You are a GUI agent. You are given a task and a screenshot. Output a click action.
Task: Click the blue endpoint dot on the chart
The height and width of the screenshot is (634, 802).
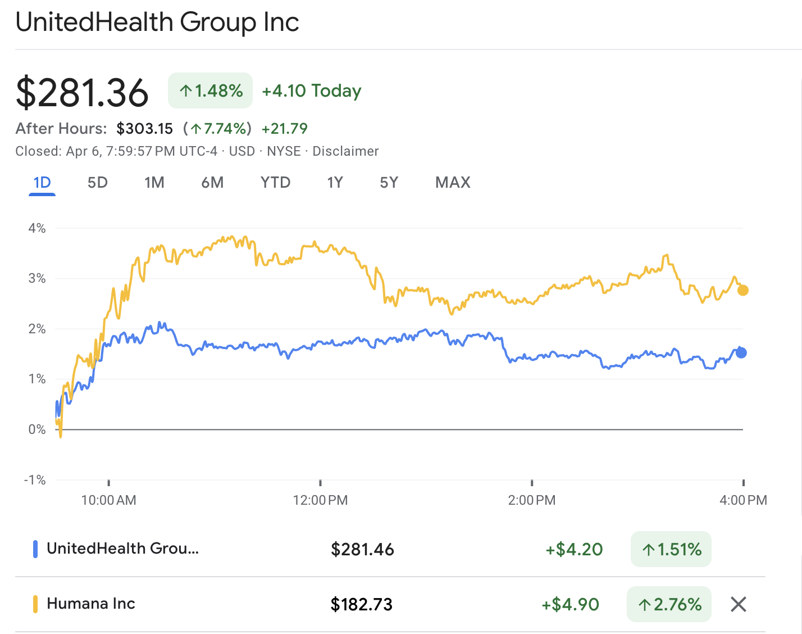pyautogui.click(x=740, y=352)
